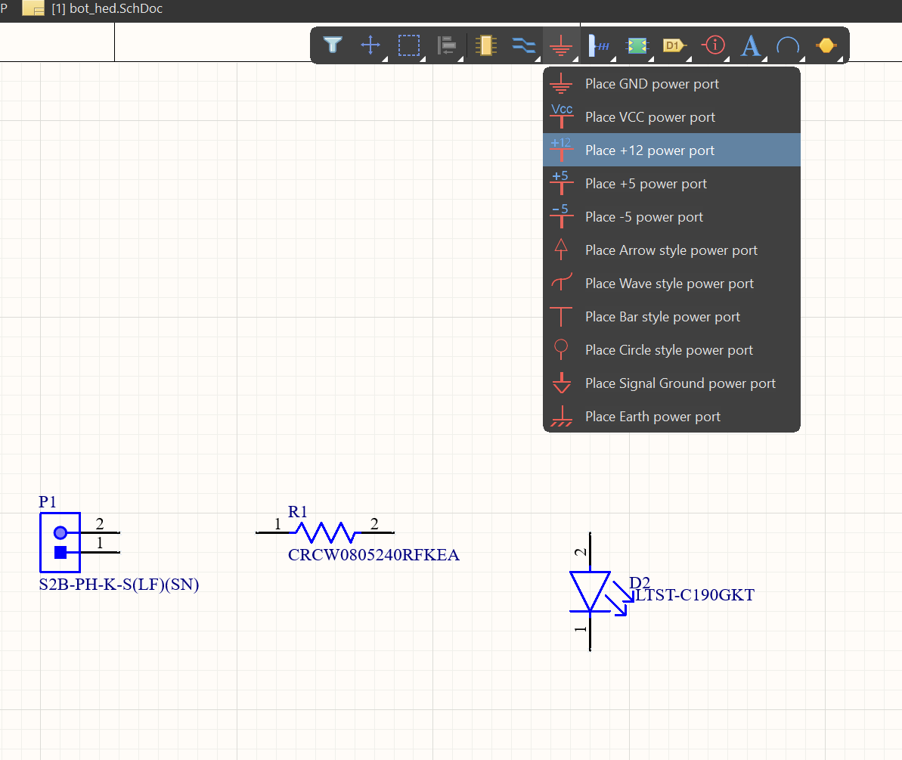
Task: Select the Place Arc drawing tool
Action: pyautogui.click(x=788, y=45)
